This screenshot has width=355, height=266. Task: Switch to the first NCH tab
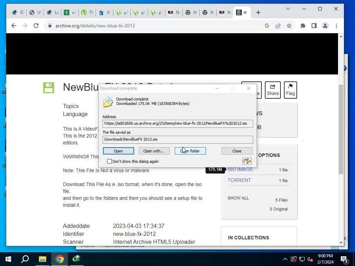coord(174,12)
